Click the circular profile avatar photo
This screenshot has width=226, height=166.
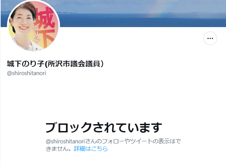click(34, 25)
